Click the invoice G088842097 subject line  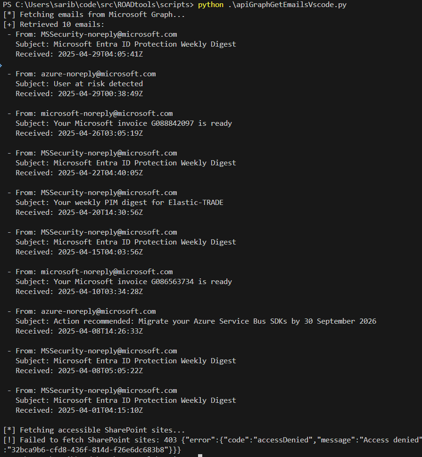(142, 123)
